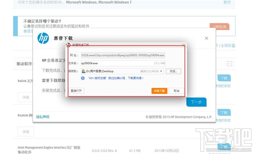This screenshot has width=255, height=154.
Task: Open the 隐私声明 link
Action: (x=42, y=117)
